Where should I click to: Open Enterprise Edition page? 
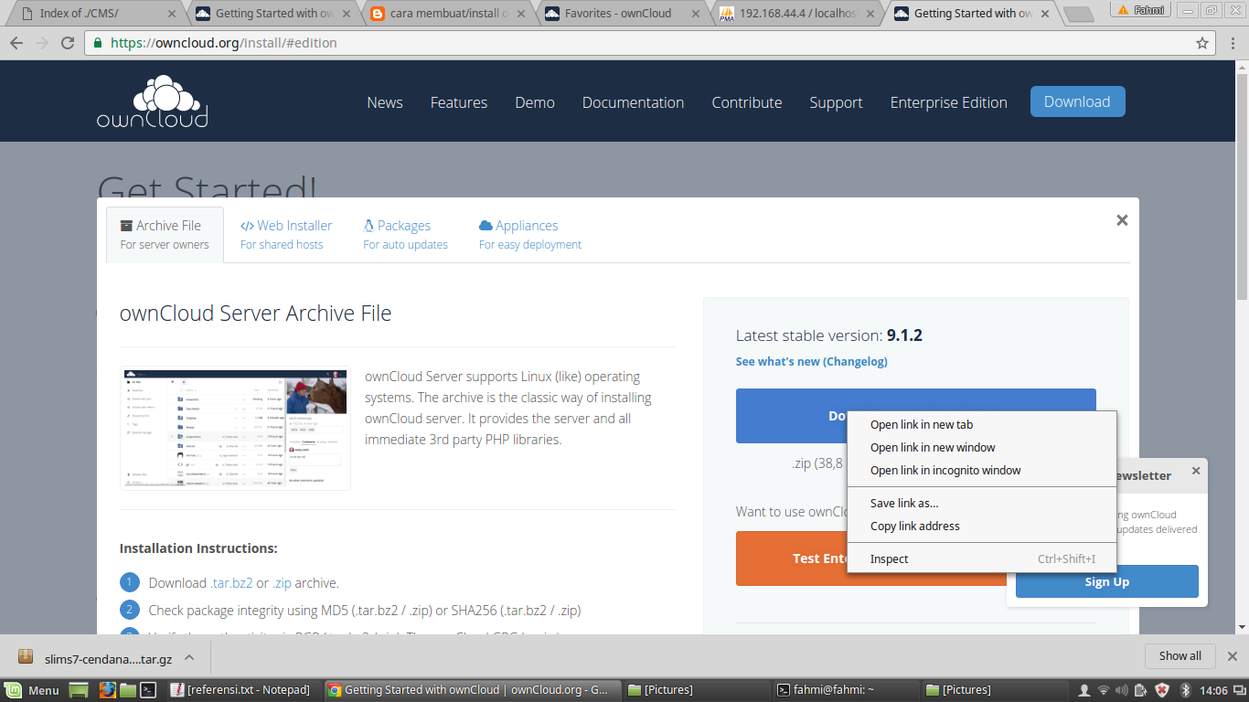[949, 102]
